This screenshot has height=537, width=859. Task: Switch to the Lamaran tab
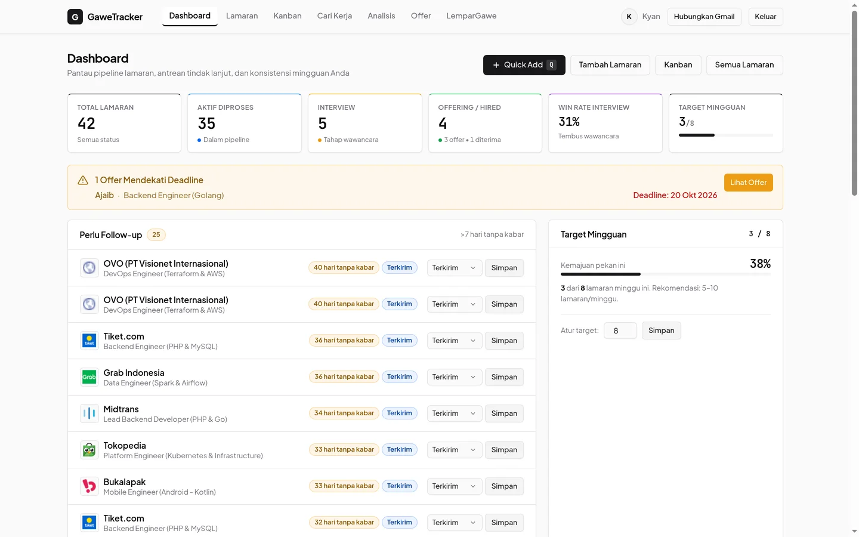pyautogui.click(x=242, y=16)
